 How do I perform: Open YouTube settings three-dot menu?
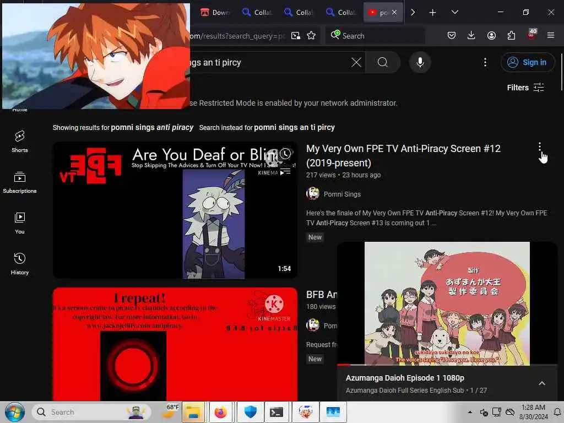pos(485,62)
